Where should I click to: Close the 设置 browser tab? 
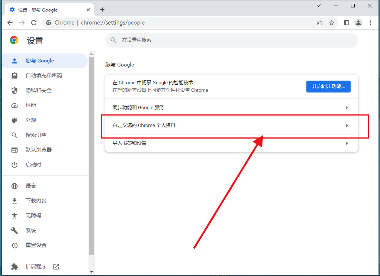point(88,10)
